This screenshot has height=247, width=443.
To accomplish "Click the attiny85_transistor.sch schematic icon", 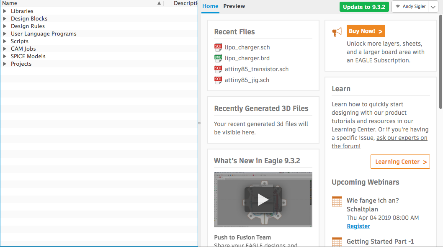I will coord(218,69).
